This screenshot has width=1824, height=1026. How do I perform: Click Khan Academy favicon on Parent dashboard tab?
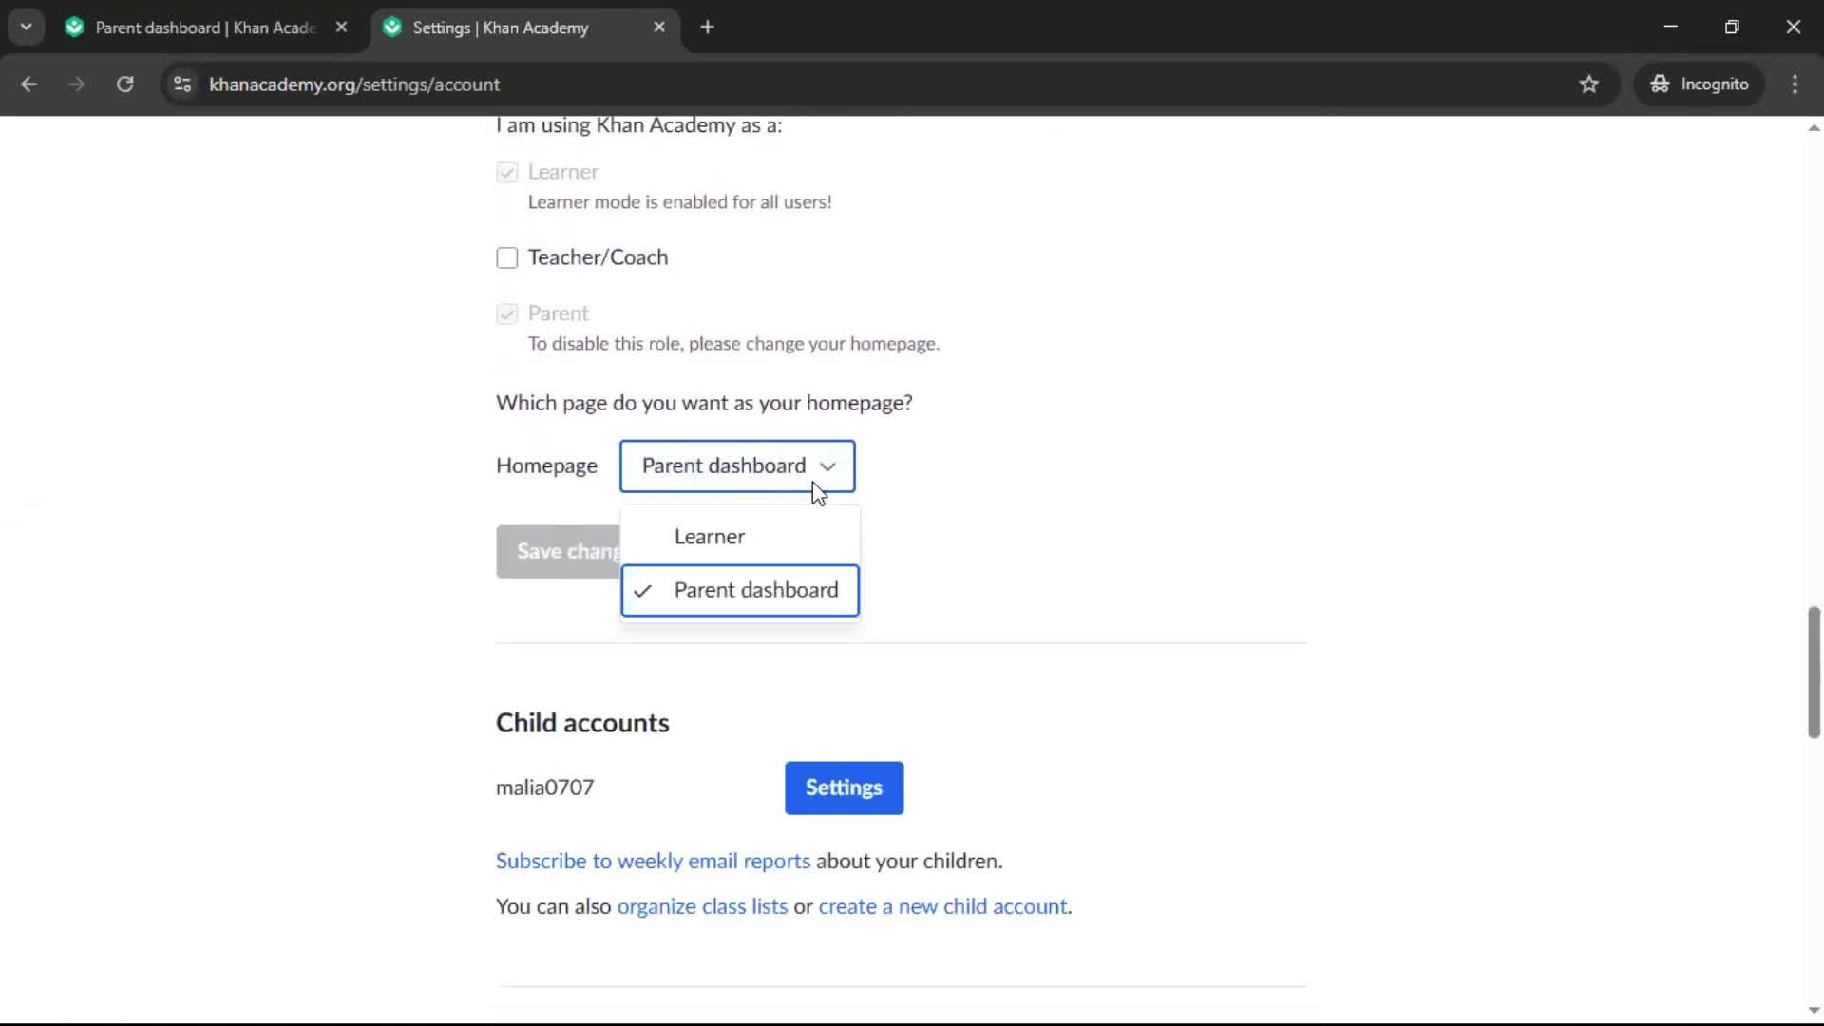click(x=74, y=28)
